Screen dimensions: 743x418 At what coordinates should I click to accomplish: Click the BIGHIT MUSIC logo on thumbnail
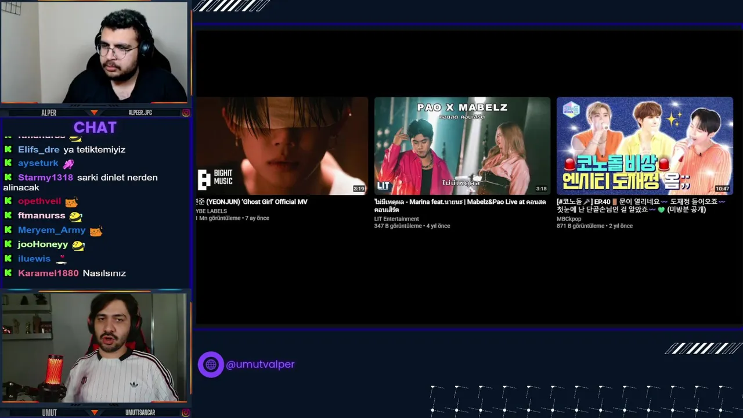click(x=215, y=181)
